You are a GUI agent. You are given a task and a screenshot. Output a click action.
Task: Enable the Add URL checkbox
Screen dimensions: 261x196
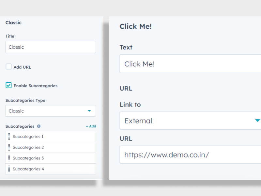click(x=8, y=67)
